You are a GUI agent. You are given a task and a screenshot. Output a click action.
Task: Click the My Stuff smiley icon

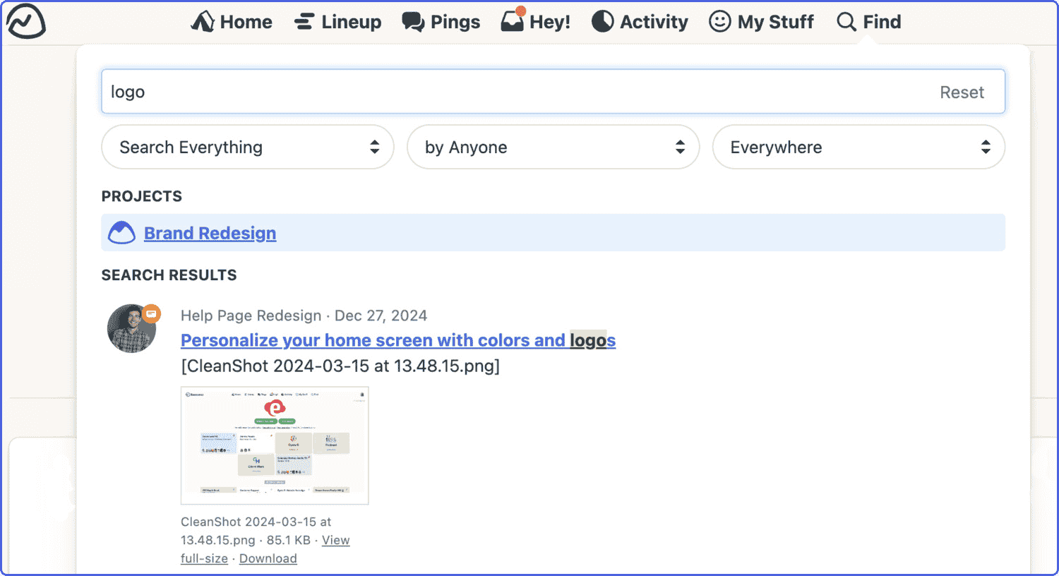[x=719, y=21]
